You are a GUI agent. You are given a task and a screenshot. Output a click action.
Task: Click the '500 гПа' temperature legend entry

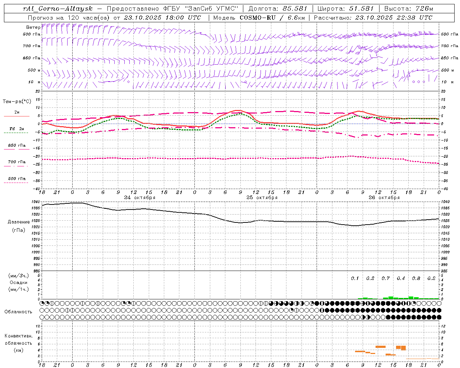(x=17, y=179)
